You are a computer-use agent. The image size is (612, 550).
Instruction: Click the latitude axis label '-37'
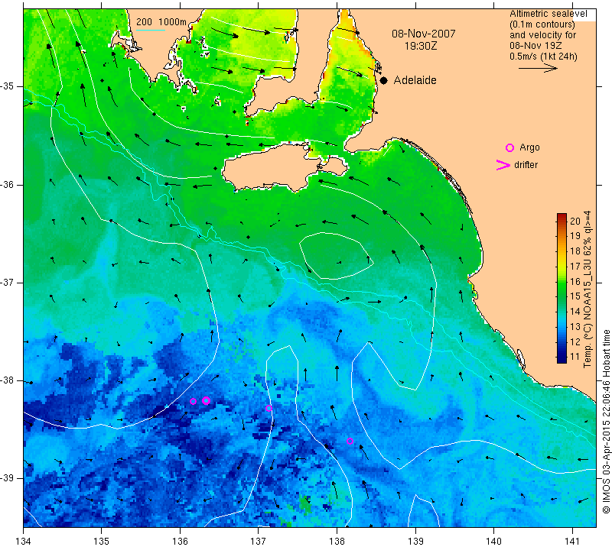[x=8, y=282]
